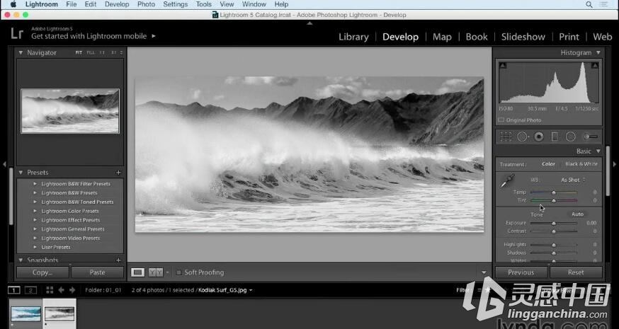The width and height of the screenshot is (619, 329).
Task: Set Treatment to Black & White
Action: click(x=581, y=164)
